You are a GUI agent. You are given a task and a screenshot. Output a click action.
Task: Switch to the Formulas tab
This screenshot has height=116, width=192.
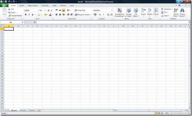click(x=45, y=5)
